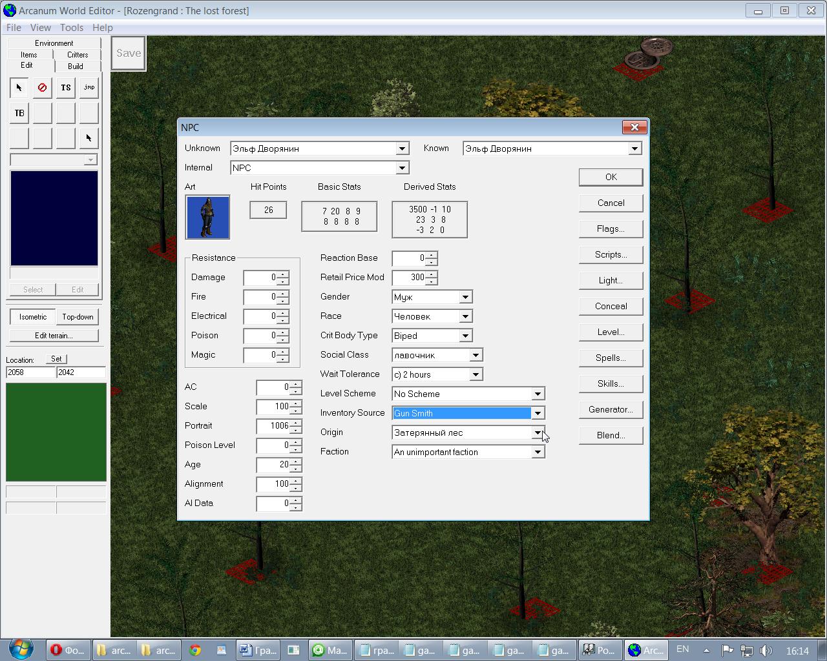Click the NPC art portrait thumbnail
Screen dimensions: 827x661
pyautogui.click(x=207, y=218)
